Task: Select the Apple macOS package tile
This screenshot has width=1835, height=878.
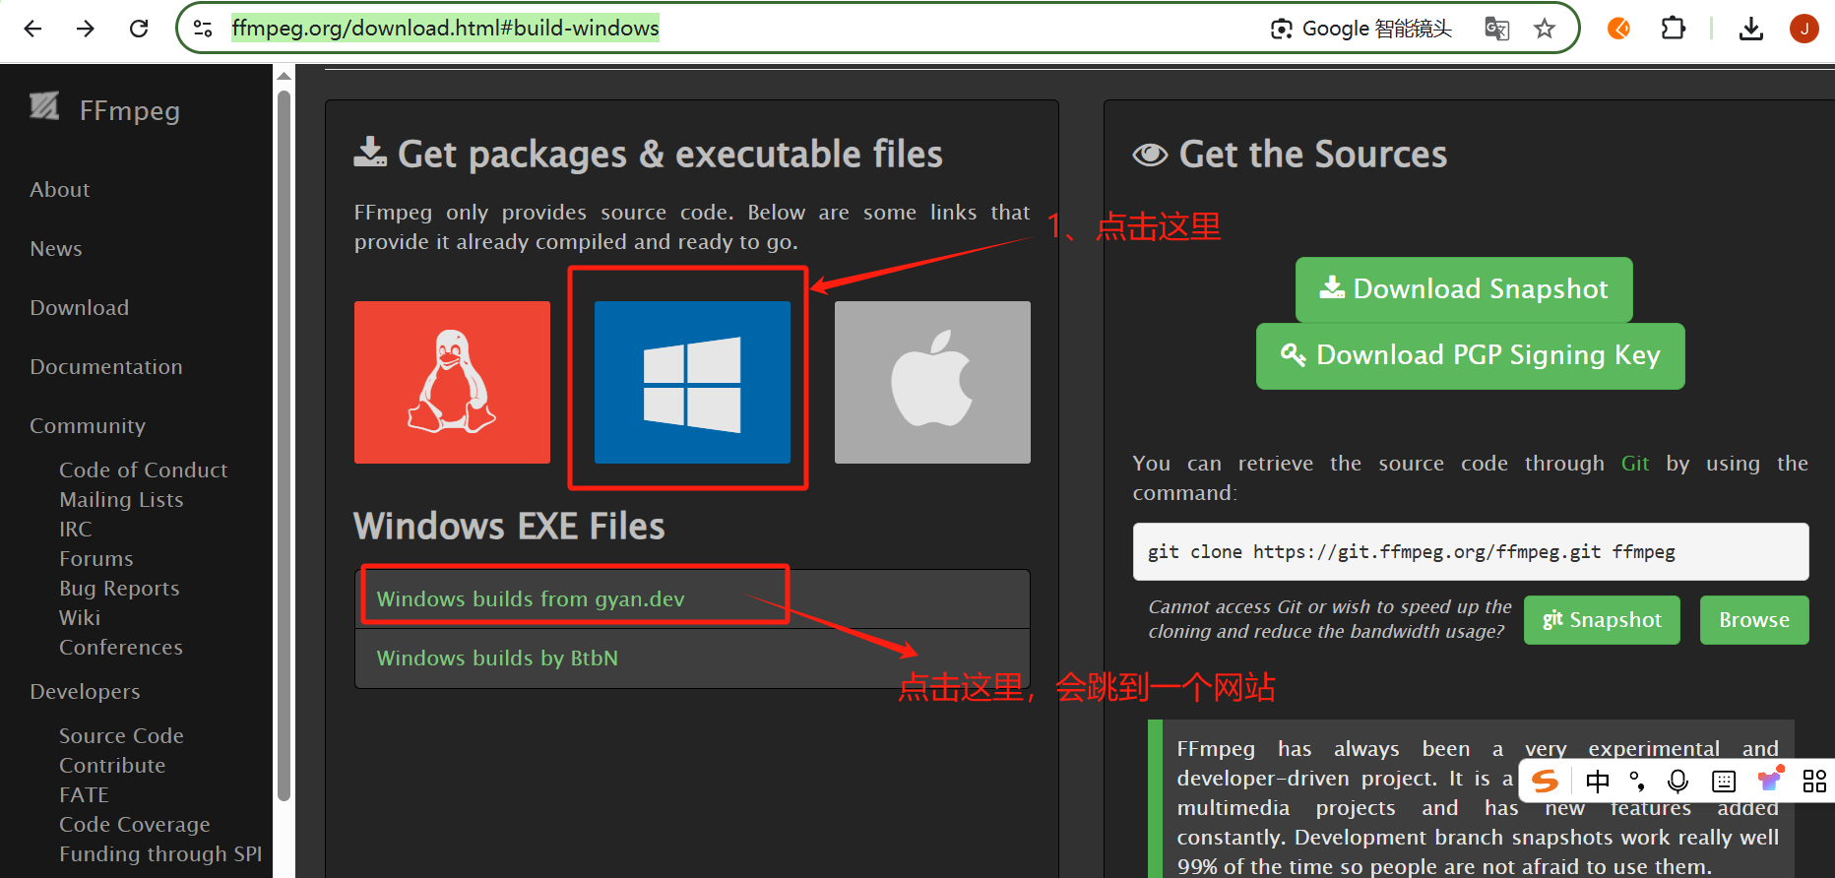Action: [x=932, y=382]
